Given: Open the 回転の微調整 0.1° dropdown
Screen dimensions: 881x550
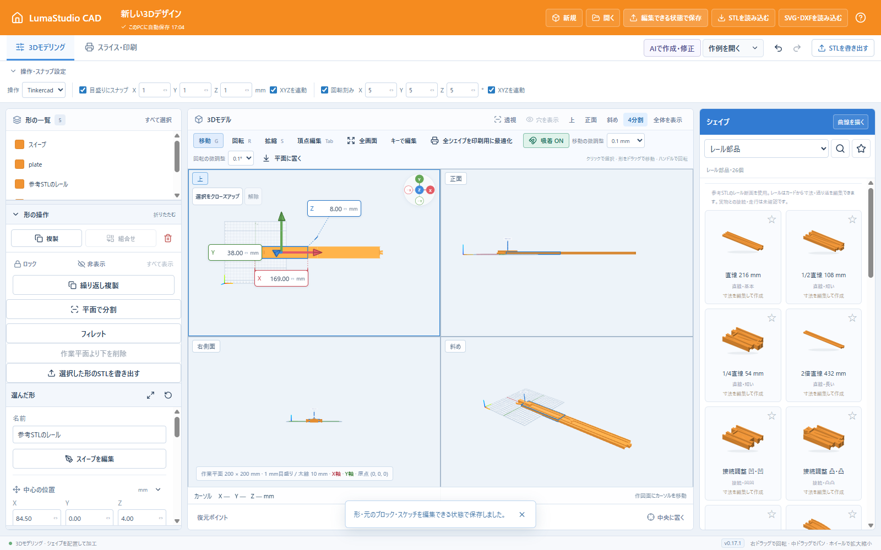Looking at the screenshot, I should point(241,158).
